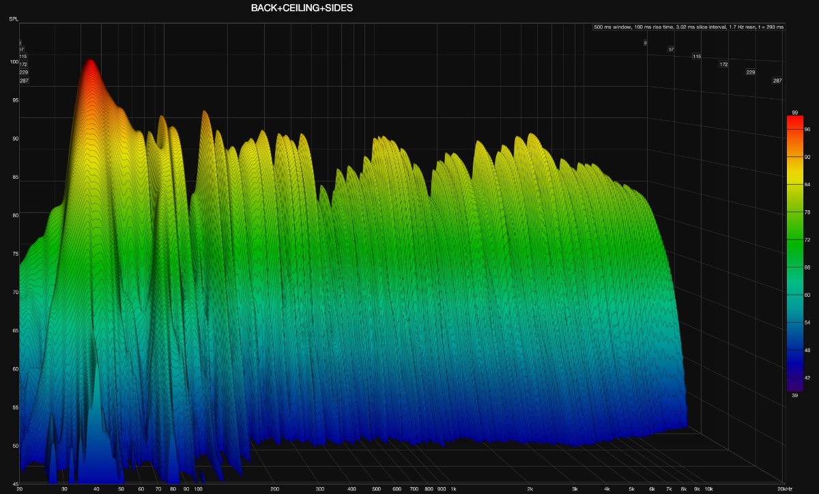
Task: Click the 2k frequency axis label
Action: coord(530,489)
